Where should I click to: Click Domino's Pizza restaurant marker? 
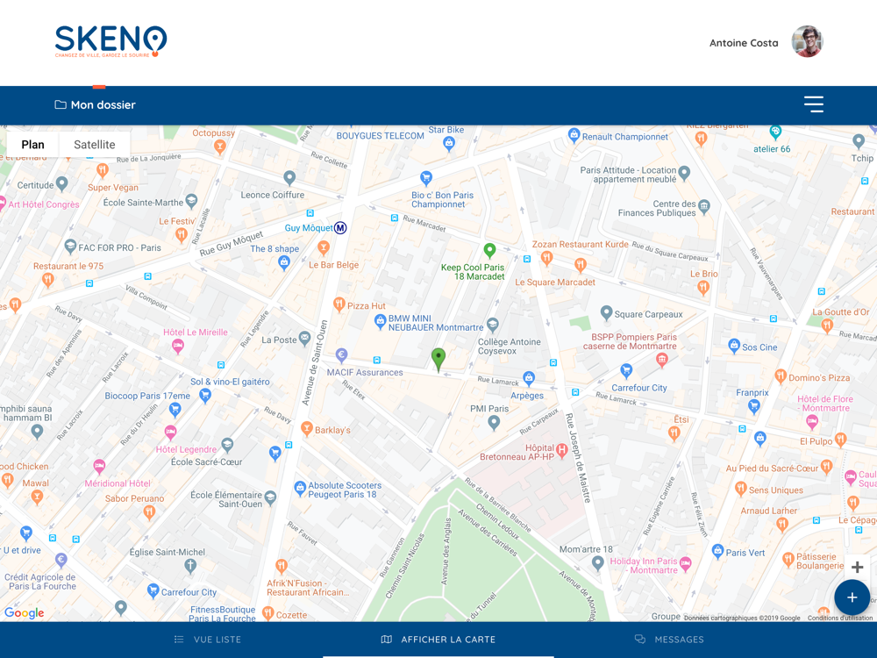click(x=781, y=376)
